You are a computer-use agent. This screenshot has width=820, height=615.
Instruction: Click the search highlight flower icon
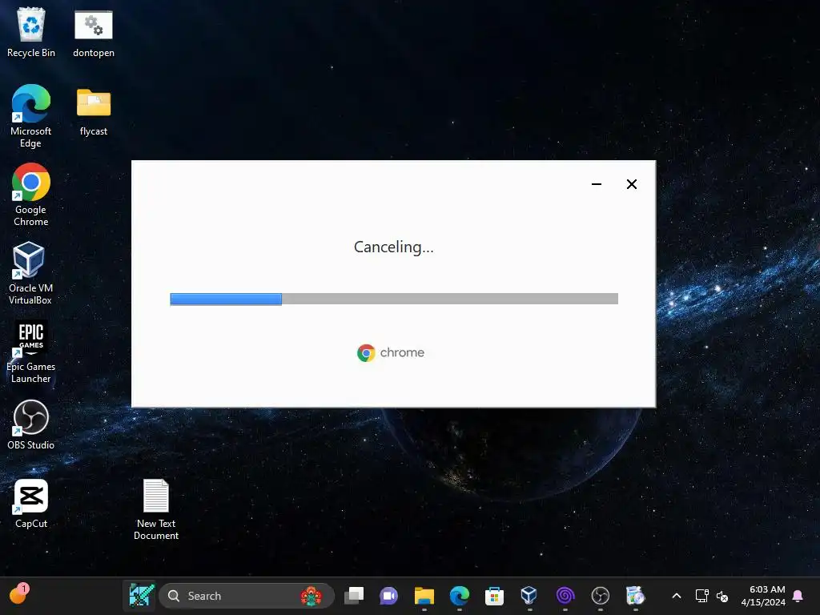coord(312,596)
